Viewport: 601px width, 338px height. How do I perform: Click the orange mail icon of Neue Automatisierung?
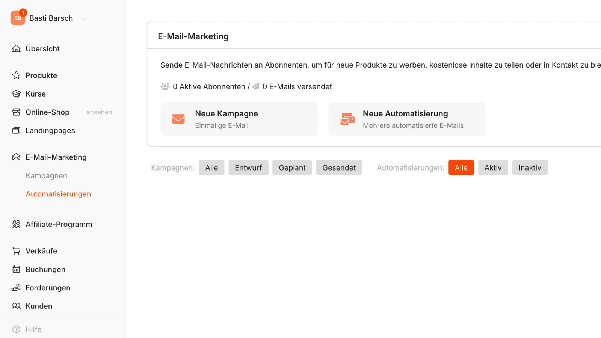coord(347,119)
